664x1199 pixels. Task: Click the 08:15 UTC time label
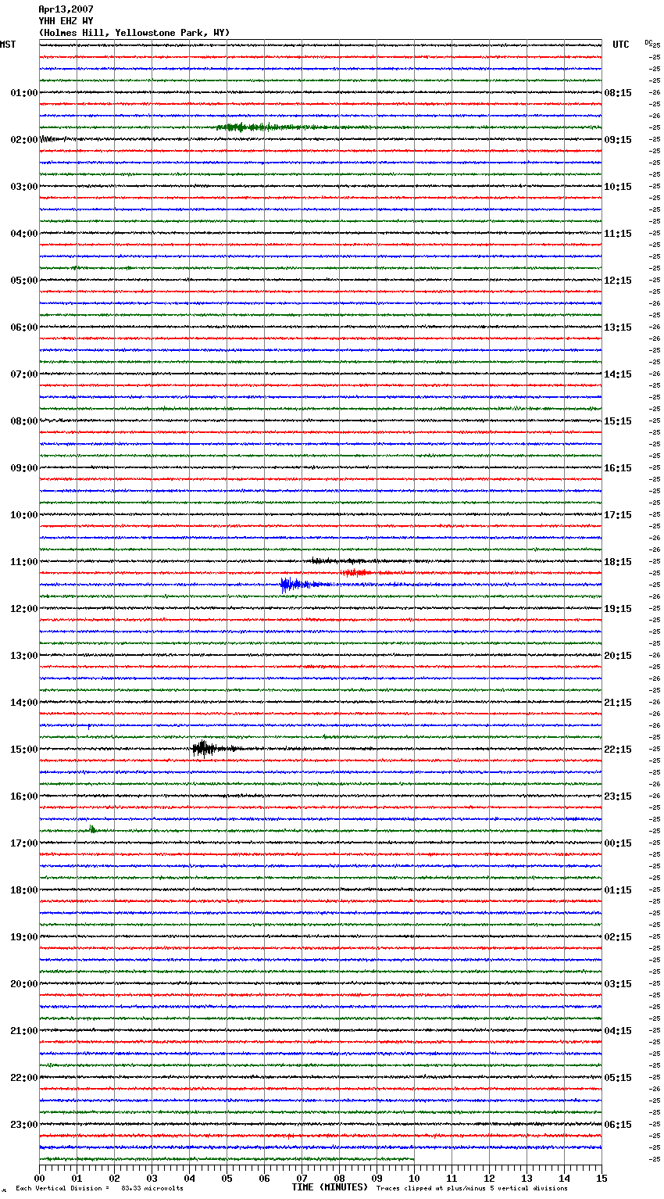pos(618,93)
